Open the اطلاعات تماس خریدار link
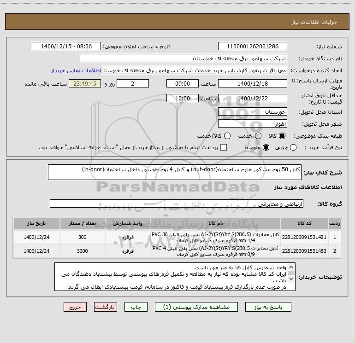Image resolution: width=355 pixels, height=343 pixels. pyautogui.click(x=76, y=70)
